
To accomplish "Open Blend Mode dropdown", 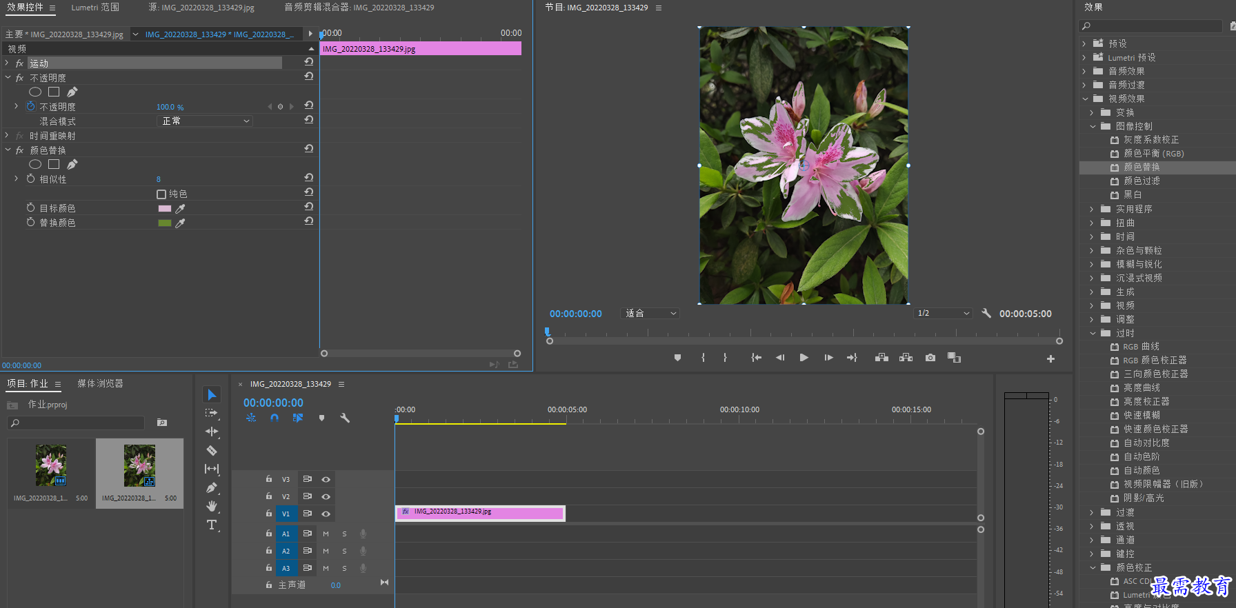I will click(205, 121).
